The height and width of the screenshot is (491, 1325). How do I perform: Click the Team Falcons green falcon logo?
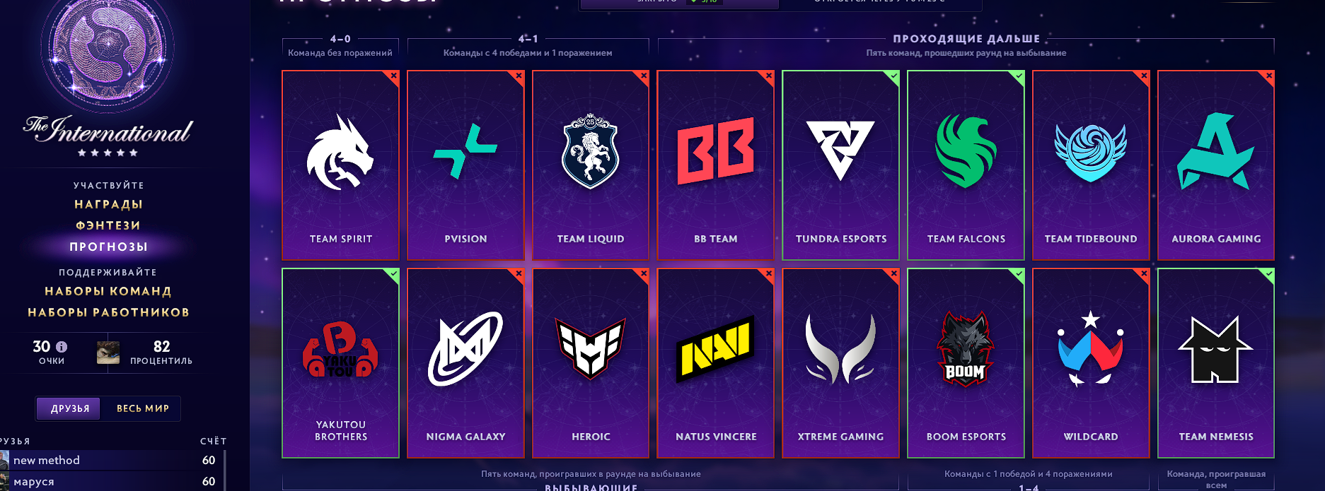[966, 151]
